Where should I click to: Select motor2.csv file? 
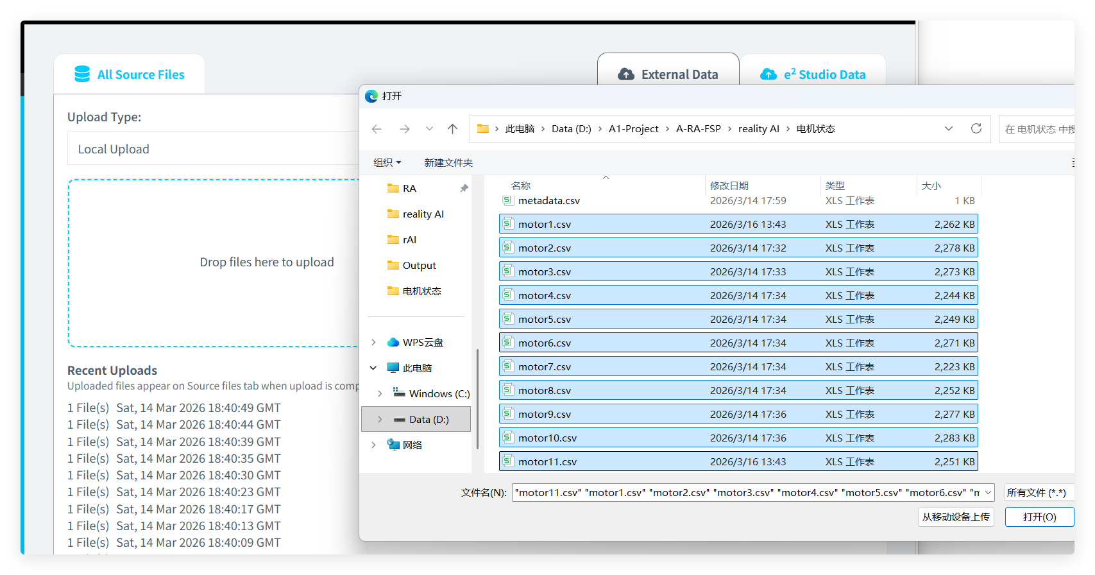tap(738, 248)
